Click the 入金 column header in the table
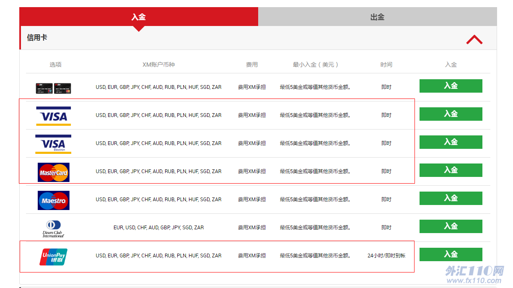The image size is (513, 288). [451, 65]
